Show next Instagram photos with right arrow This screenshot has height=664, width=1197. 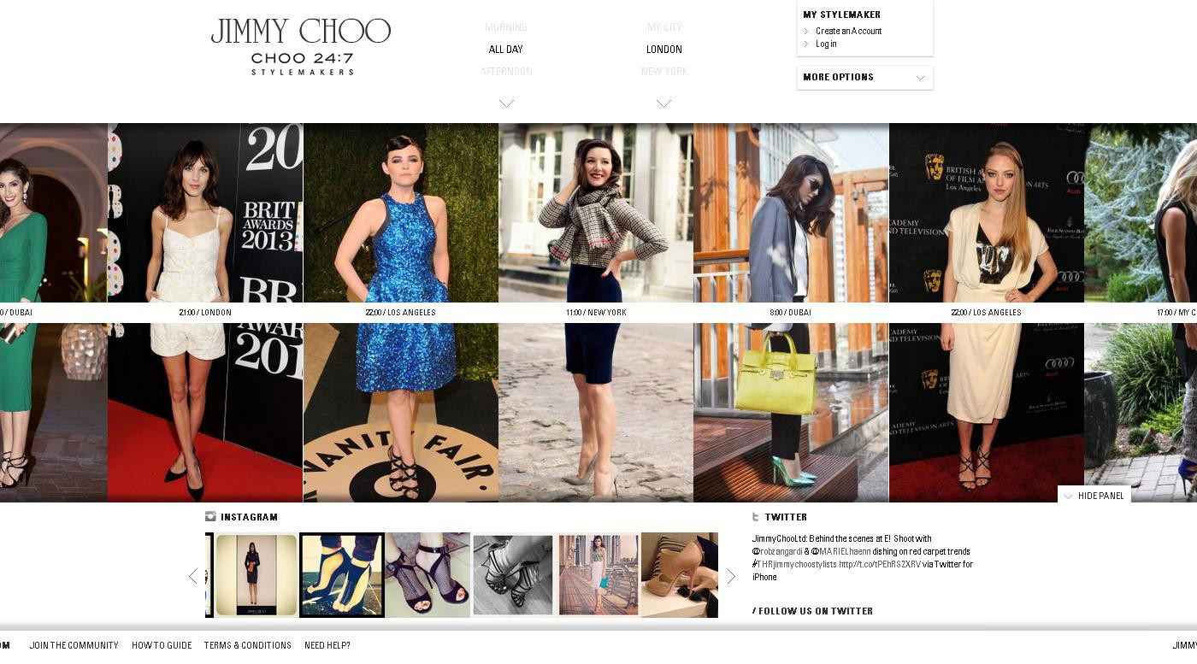(731, 576)
